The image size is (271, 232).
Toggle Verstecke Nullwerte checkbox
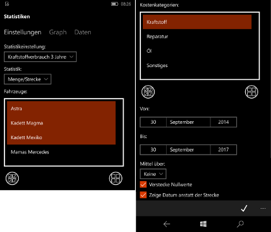(143, 184)
